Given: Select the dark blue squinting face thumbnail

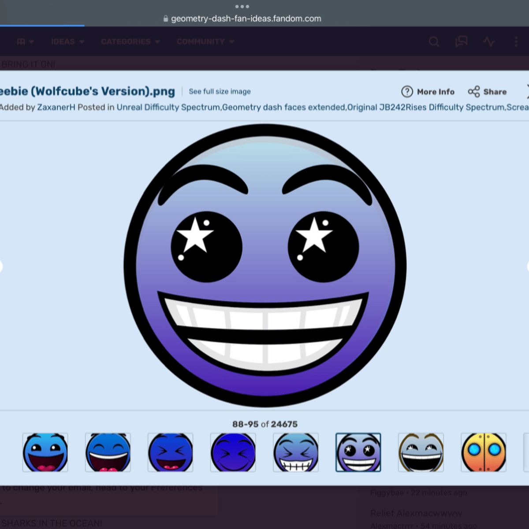Looking at the screenshot, I should click(171, 452).
